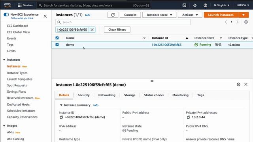Close the left navigation sidebar

(x=45, y=16)
